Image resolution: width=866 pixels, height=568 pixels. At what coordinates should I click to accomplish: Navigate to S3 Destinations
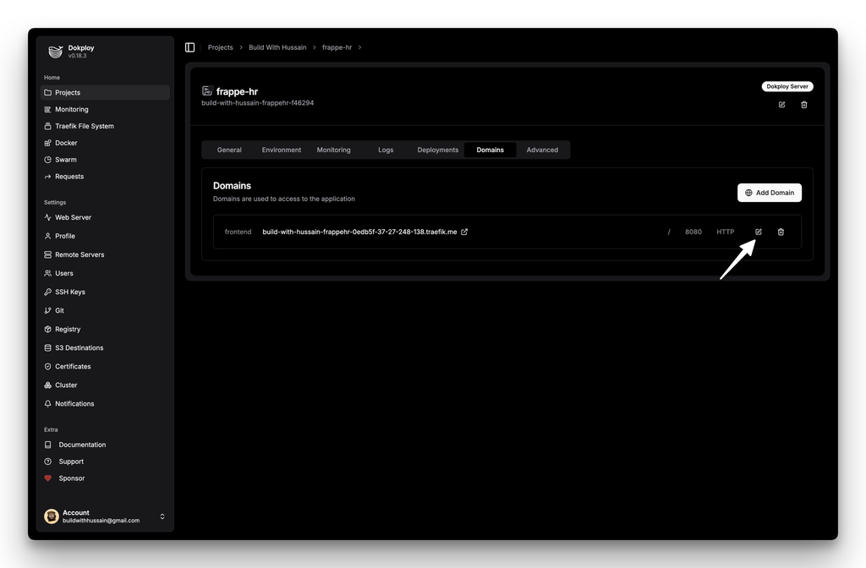[x=79, y=347]
